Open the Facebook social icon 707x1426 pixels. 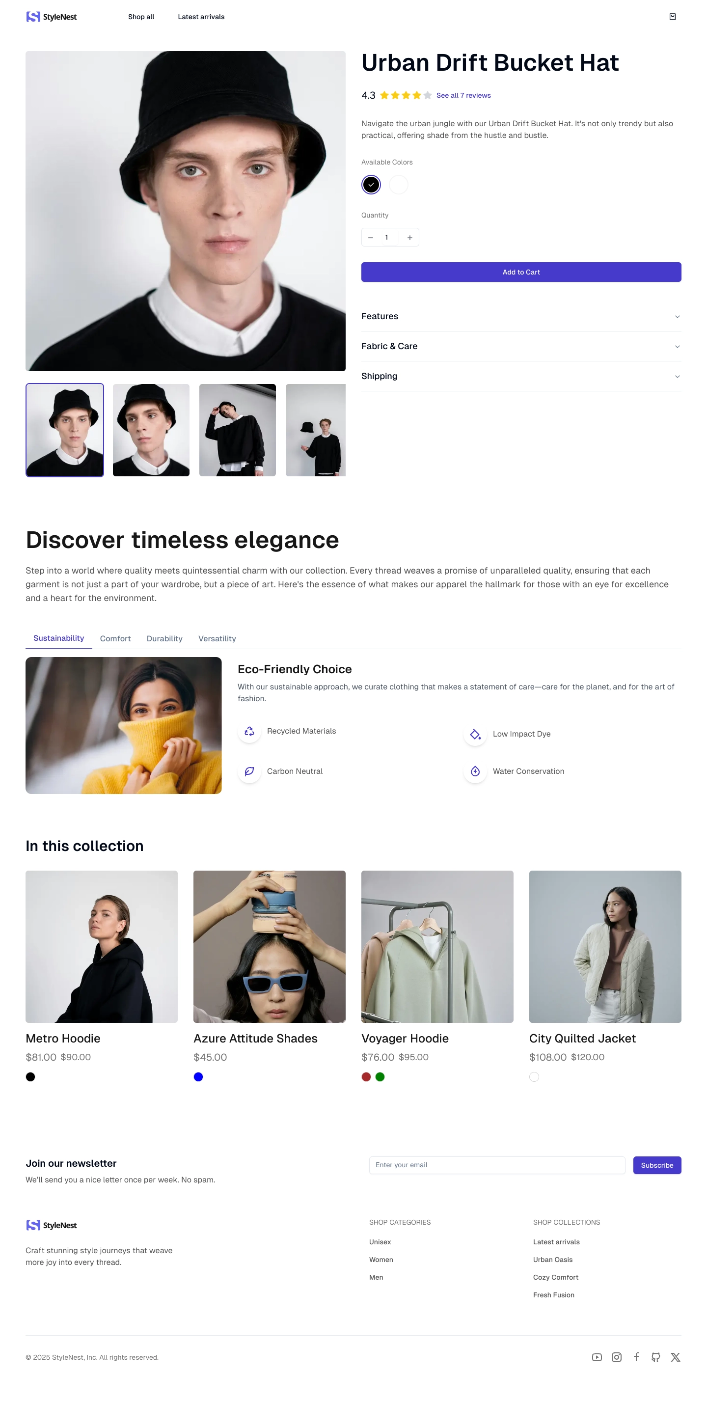[x=636, y=1357]
